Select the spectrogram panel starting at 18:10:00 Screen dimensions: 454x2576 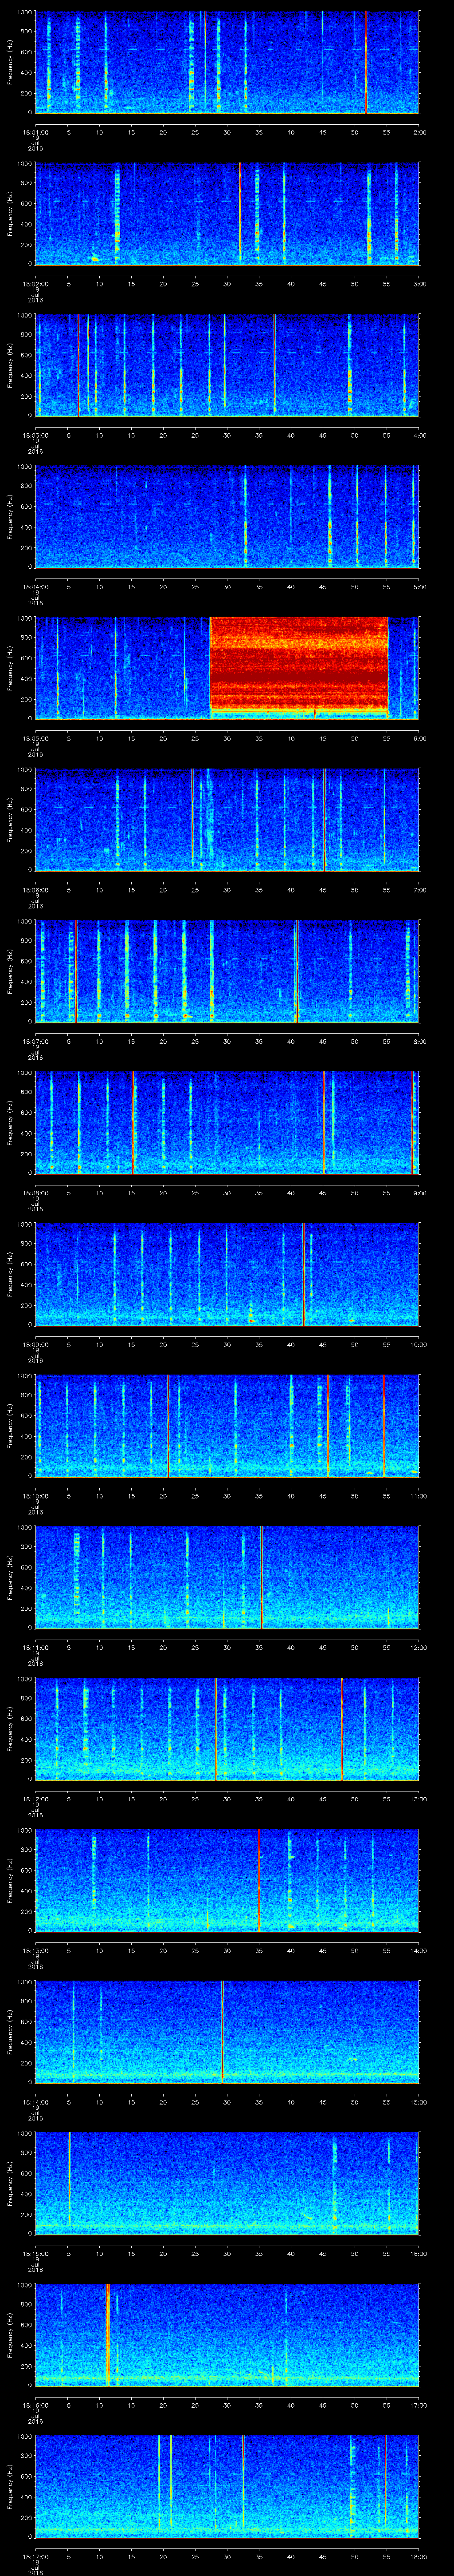click(x=227, y=1426)
